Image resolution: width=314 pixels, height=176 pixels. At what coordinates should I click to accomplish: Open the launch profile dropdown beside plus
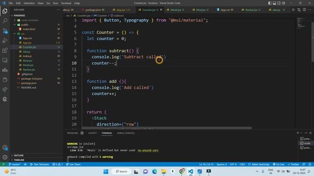pyautogui.click(x=301, y=133)
